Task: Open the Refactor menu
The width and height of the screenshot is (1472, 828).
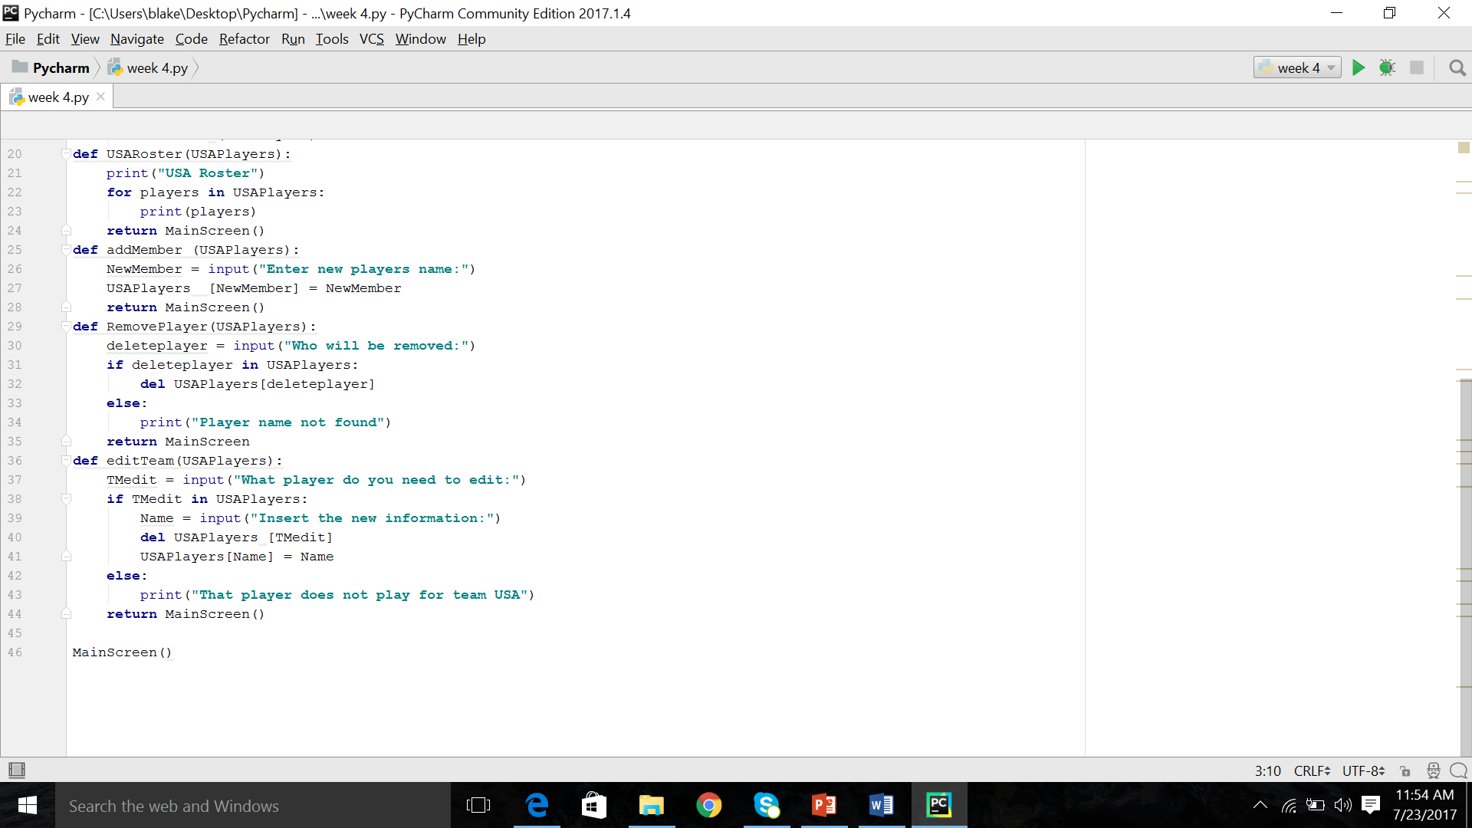Action: click(244, 39)
